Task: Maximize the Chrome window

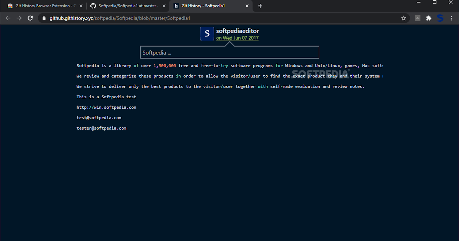Action: coord(435,3)
